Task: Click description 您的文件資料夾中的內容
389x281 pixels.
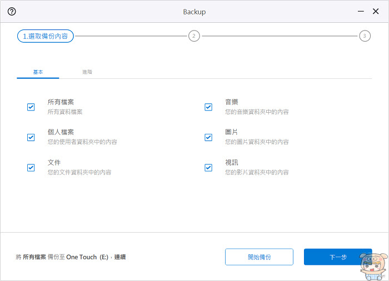Action: [79, 172]
